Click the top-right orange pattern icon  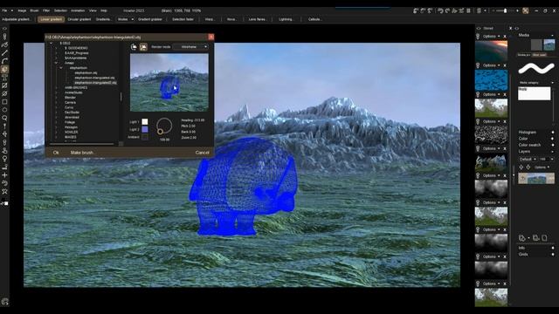526,10
